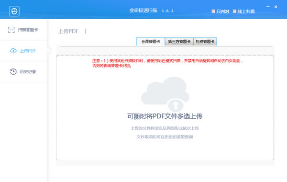Open the 上传PDF sidebar section
The image size is (287, 182).
(x=23, y=51)
